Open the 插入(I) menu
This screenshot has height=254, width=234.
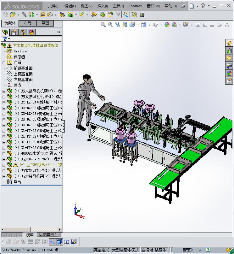[x=103, y=6]
